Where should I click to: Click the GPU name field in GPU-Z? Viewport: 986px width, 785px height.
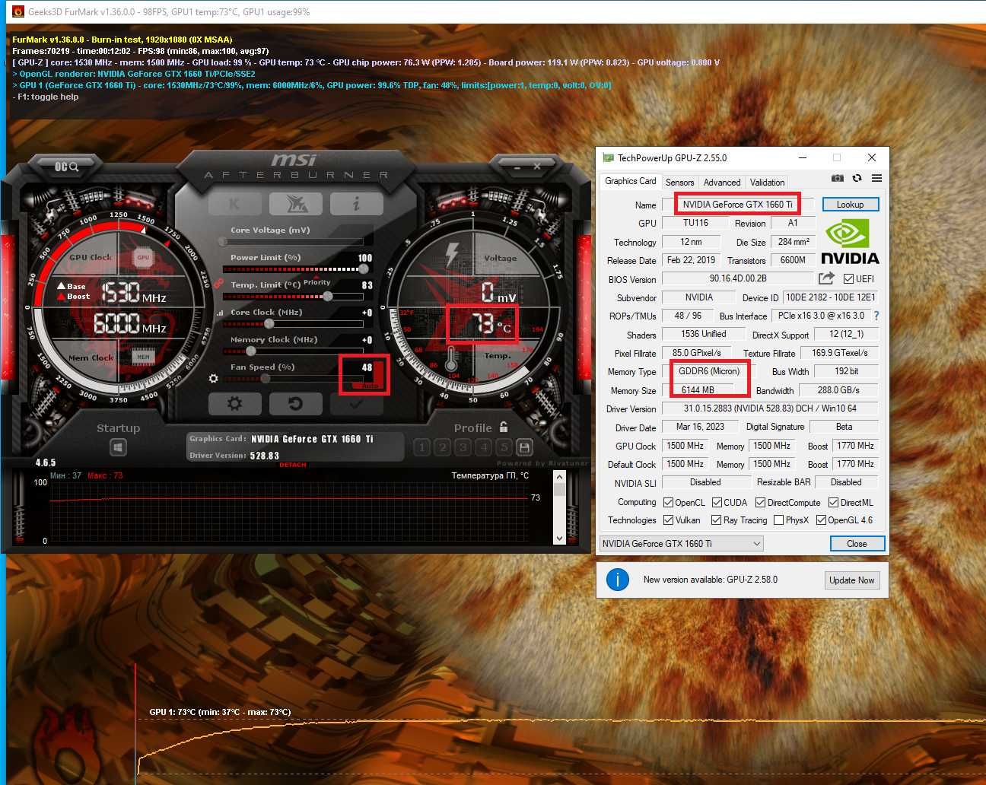click(x=738, y=205)
